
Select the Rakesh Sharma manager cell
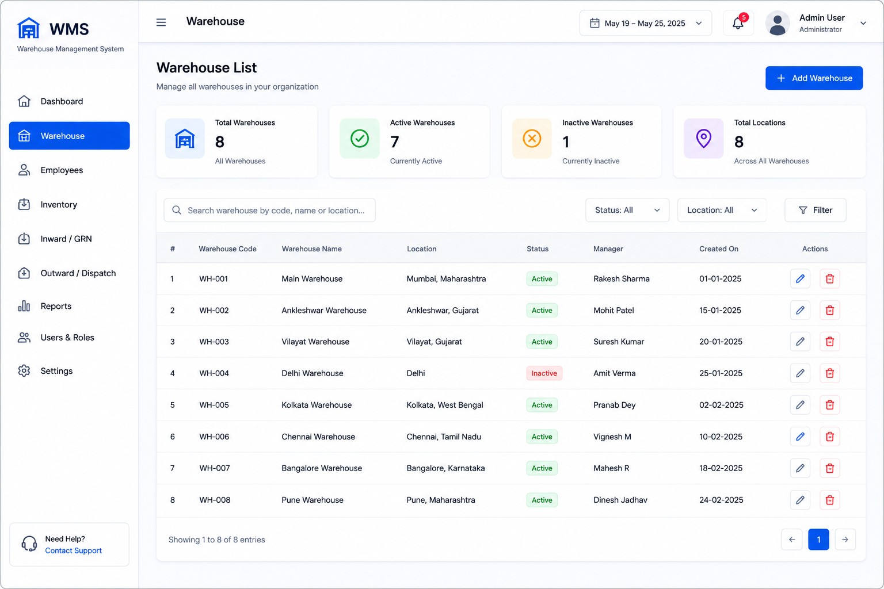click(x=622, y=279)
